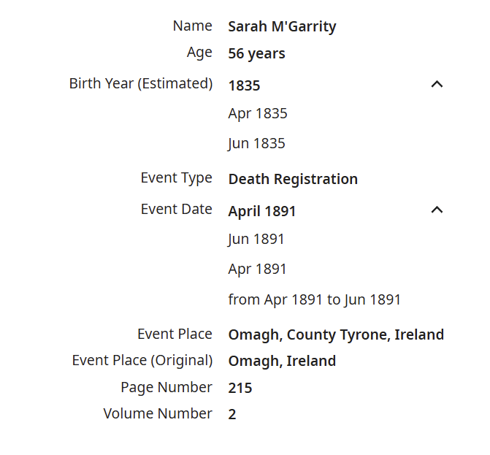This screenshot has height=455, width=490.
Task: Click the Death Registration value
Action: point(293,180)
